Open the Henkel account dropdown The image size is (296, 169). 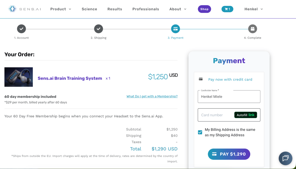coord(254,9)
